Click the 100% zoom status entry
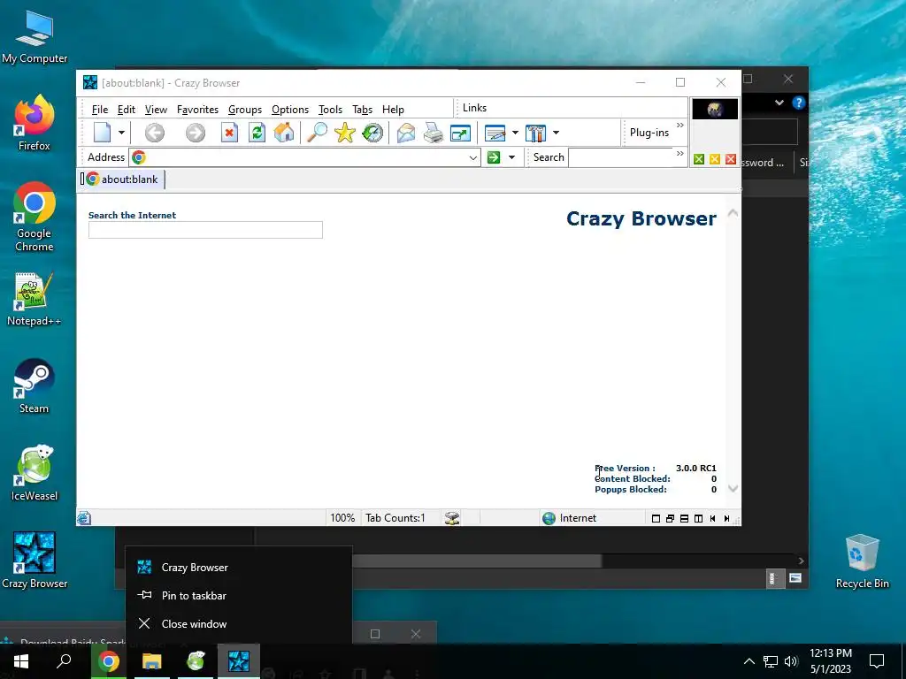 click(x=342, y=518)
